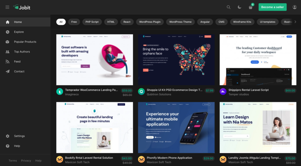
Task: Open the shopping cart icon
Action: [x=251, y=7]
